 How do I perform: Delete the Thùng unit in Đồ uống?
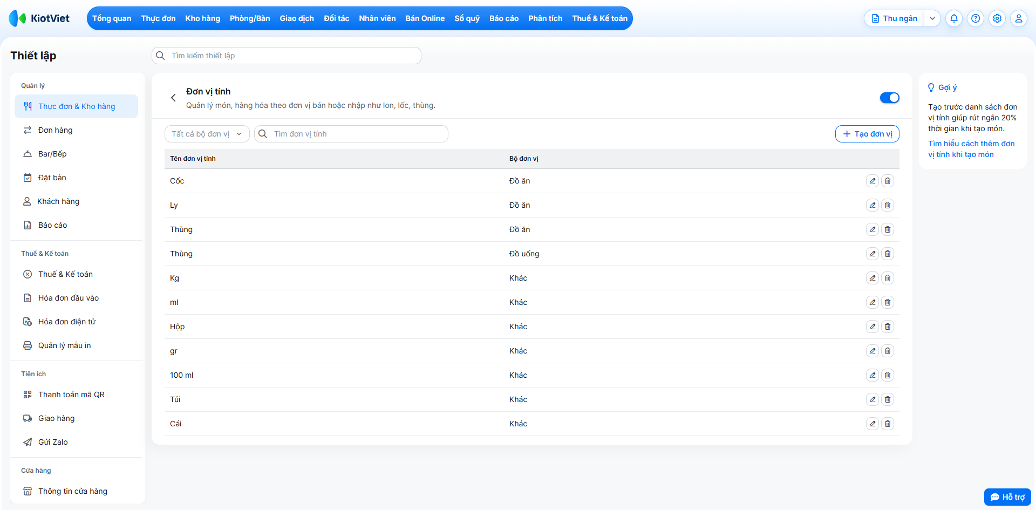tap(888, 254)
